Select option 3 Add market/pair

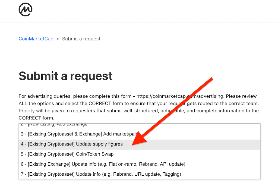click(140, 134)
